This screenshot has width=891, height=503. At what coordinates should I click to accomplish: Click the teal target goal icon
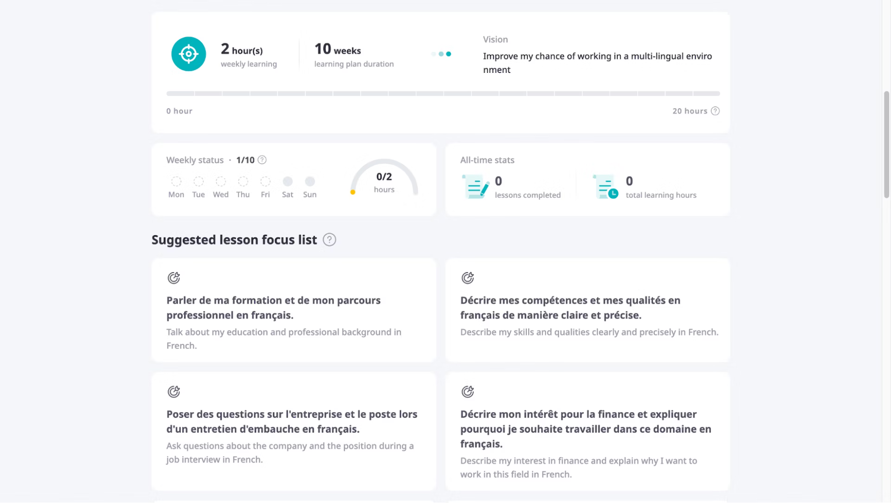[188, 54]
